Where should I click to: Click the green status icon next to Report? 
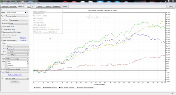[28, 16]
